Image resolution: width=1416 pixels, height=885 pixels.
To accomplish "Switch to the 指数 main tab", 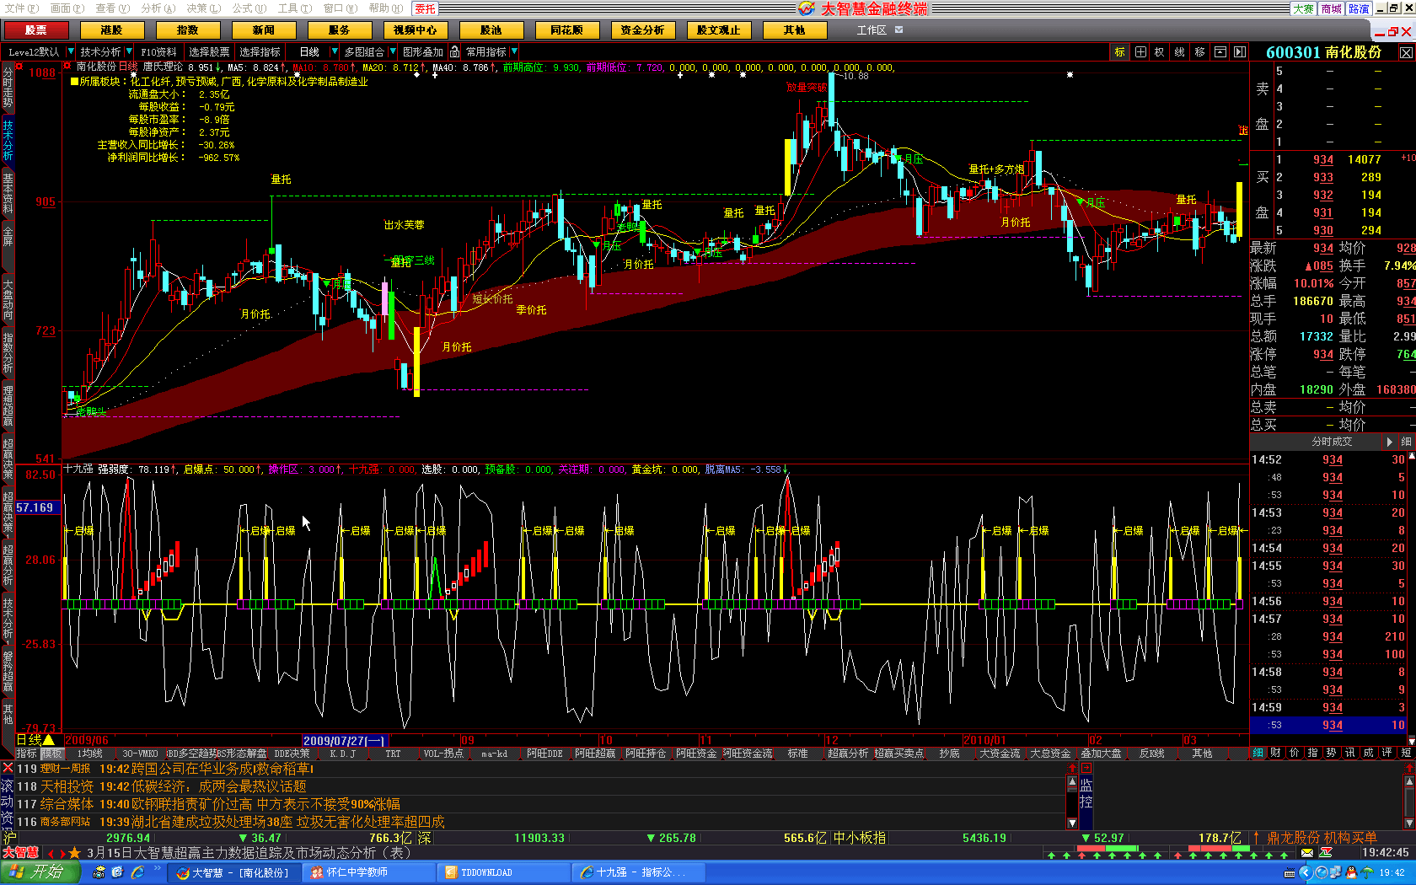I will pos(187,30).
